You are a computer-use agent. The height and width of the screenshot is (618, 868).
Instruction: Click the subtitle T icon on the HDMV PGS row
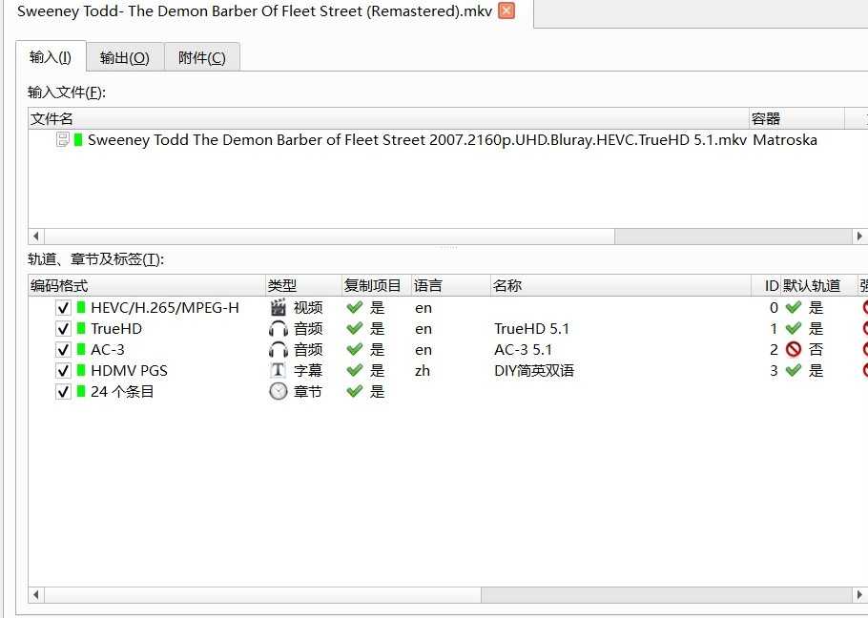pyautogui.click(x=279, y=370)
